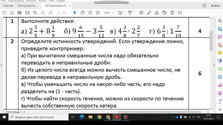This screenshot has width=223, height=125.
Task: Click the vertical scrollbar thumb
Action: (x=211, y=41)
